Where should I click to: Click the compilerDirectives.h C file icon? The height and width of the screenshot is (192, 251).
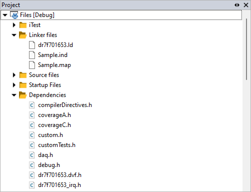(32, 105)
